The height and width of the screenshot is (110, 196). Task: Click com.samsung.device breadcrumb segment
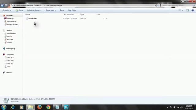[x=54, y=5]
